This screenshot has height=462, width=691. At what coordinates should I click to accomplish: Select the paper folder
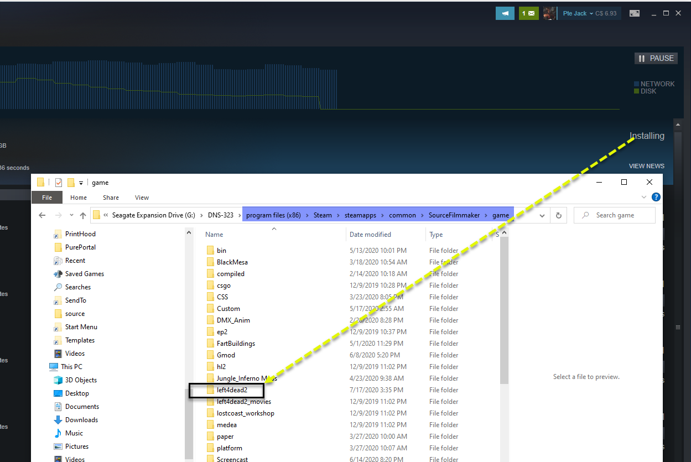point(225,437)
